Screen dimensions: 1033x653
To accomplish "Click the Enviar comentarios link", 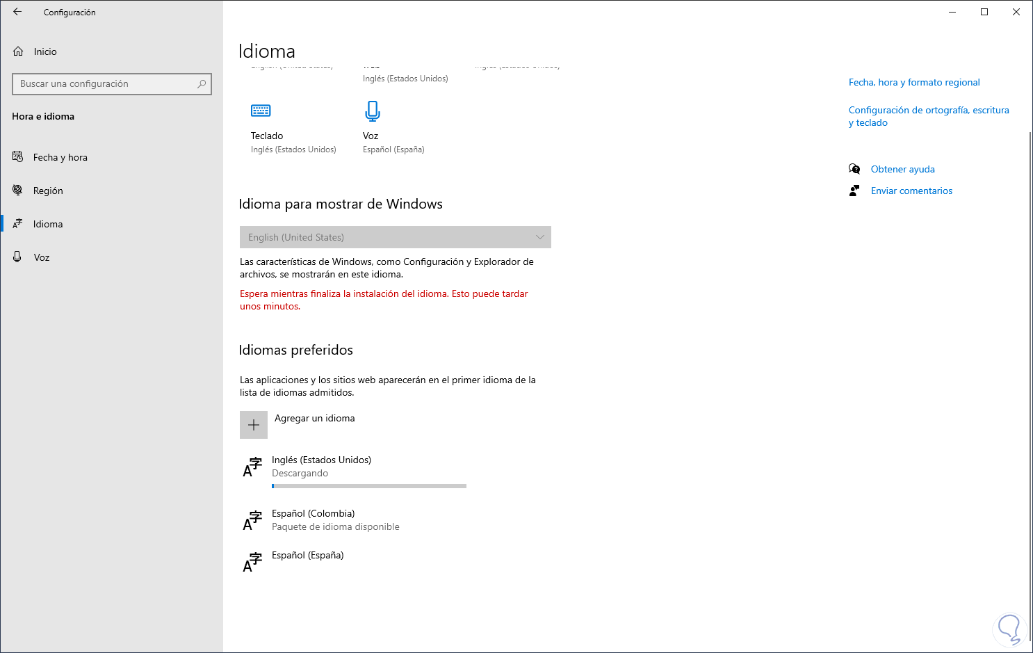I will click(x=911, y=191).
